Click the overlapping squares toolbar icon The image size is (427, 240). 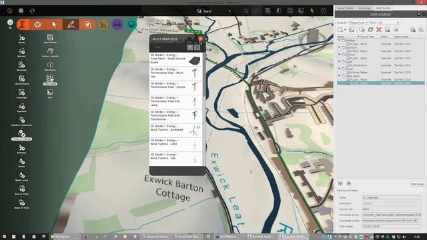pos(87,25)
